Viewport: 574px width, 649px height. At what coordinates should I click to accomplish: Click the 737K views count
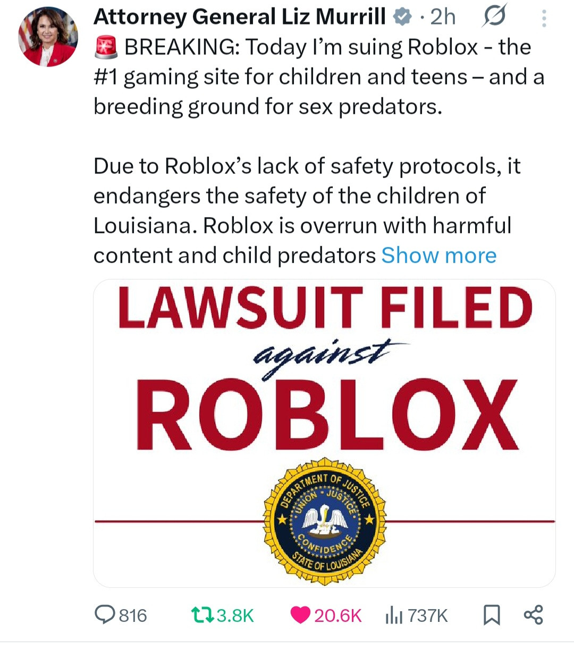428,616
